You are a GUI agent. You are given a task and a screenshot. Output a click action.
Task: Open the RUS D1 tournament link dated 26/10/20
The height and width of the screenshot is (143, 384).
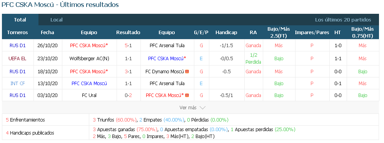point(18,45)
